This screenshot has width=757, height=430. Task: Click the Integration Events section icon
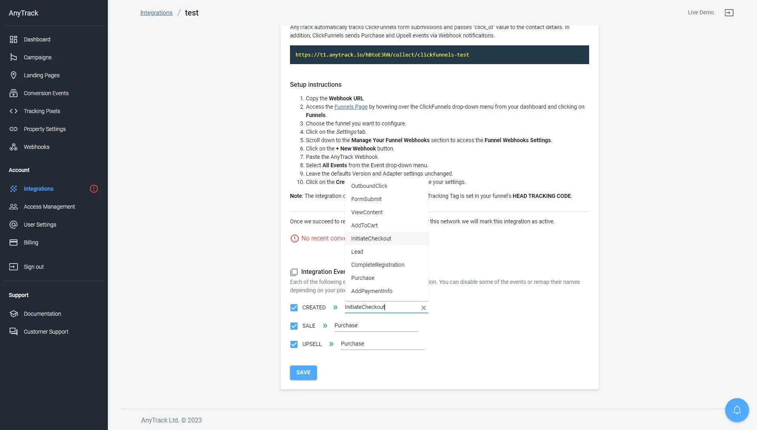[294, 272]
